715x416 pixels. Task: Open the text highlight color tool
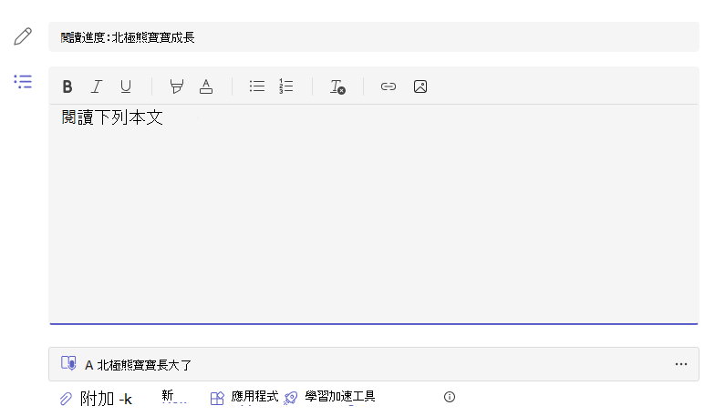click(x=177, y=86)
